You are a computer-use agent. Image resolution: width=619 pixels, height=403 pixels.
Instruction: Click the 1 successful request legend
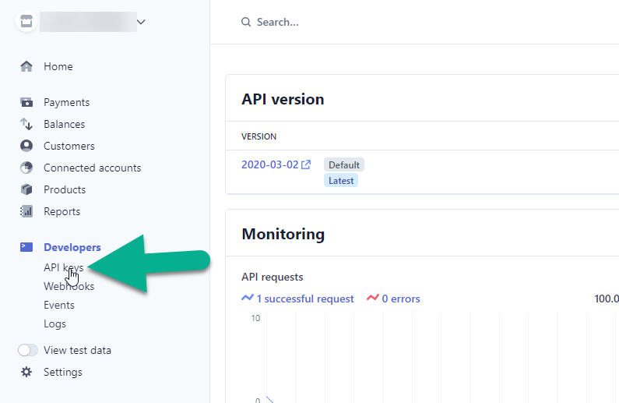pyautogui.click(x=305, y=299)
